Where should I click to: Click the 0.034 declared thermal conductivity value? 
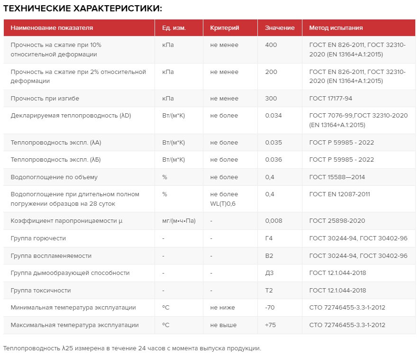274,116
